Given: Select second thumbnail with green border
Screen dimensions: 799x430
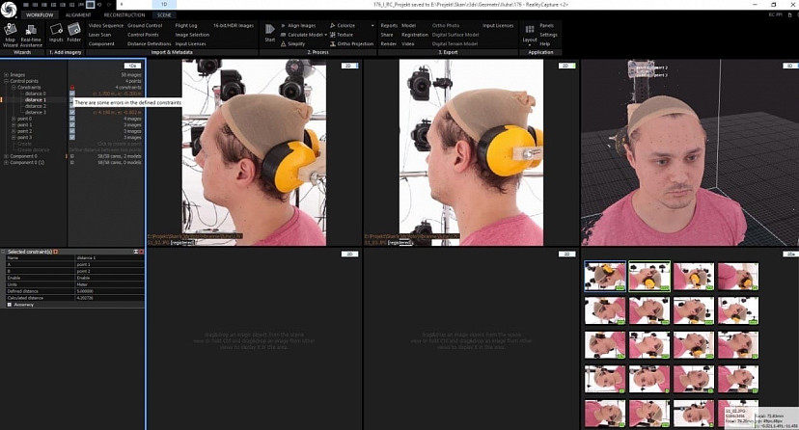Looking at the screenshot, I should pos(649,277).
